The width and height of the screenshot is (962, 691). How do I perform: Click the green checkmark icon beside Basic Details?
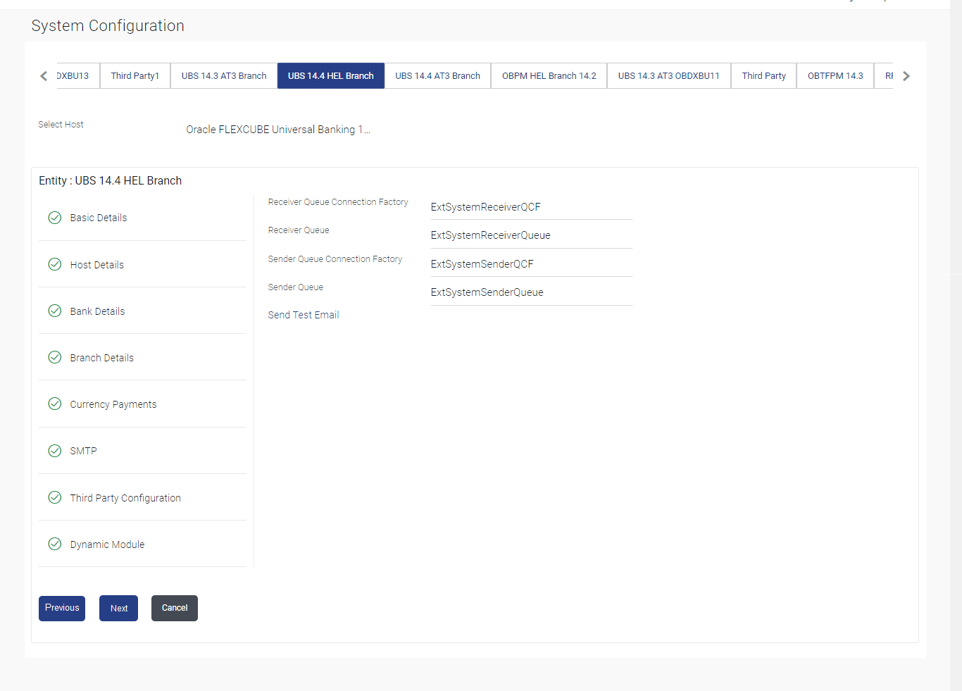click(x=55, y=218)
